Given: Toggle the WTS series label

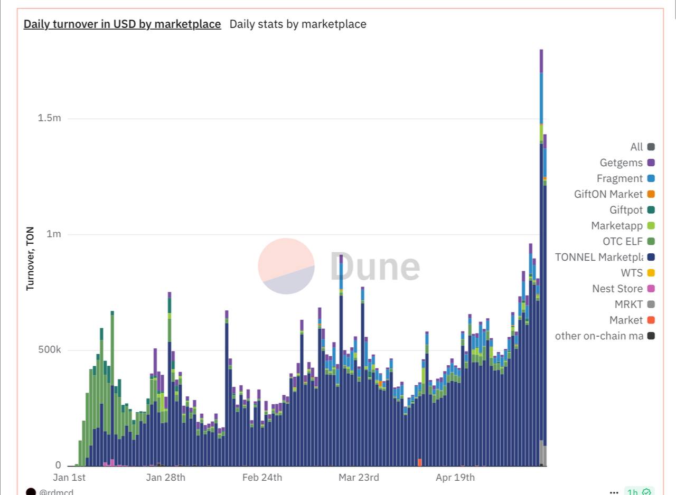Looking at the screenshot, I should 632,273.
